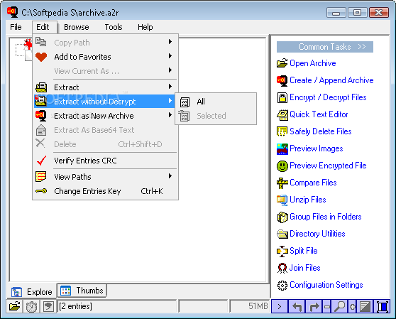Click the Safely Delete Files icon
The height and width of the screenshot is (319, 396).
click(282, 131)
